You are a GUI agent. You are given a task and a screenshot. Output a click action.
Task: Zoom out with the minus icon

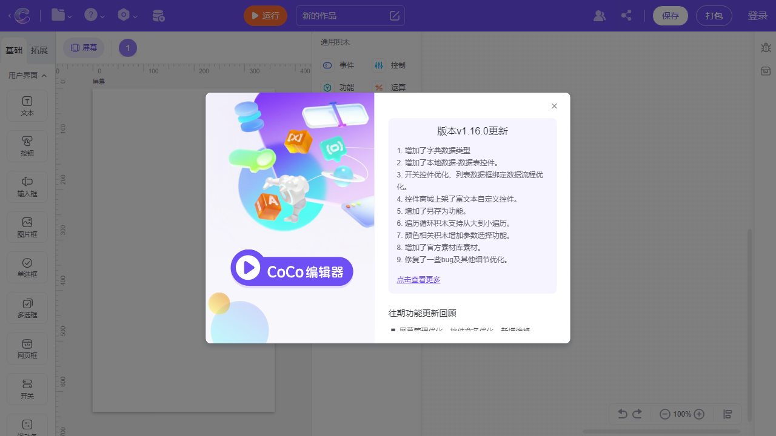(x=665, y=414)
